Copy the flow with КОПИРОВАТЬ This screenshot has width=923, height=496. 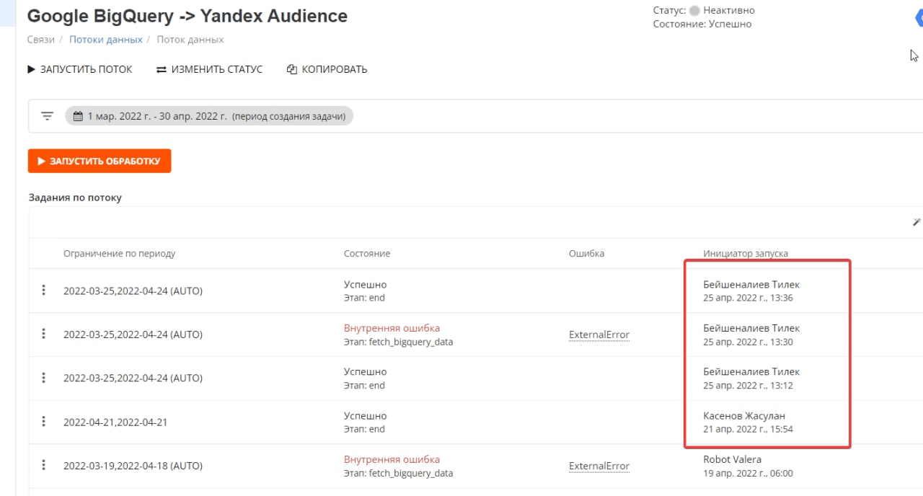(x=327, y=69)
